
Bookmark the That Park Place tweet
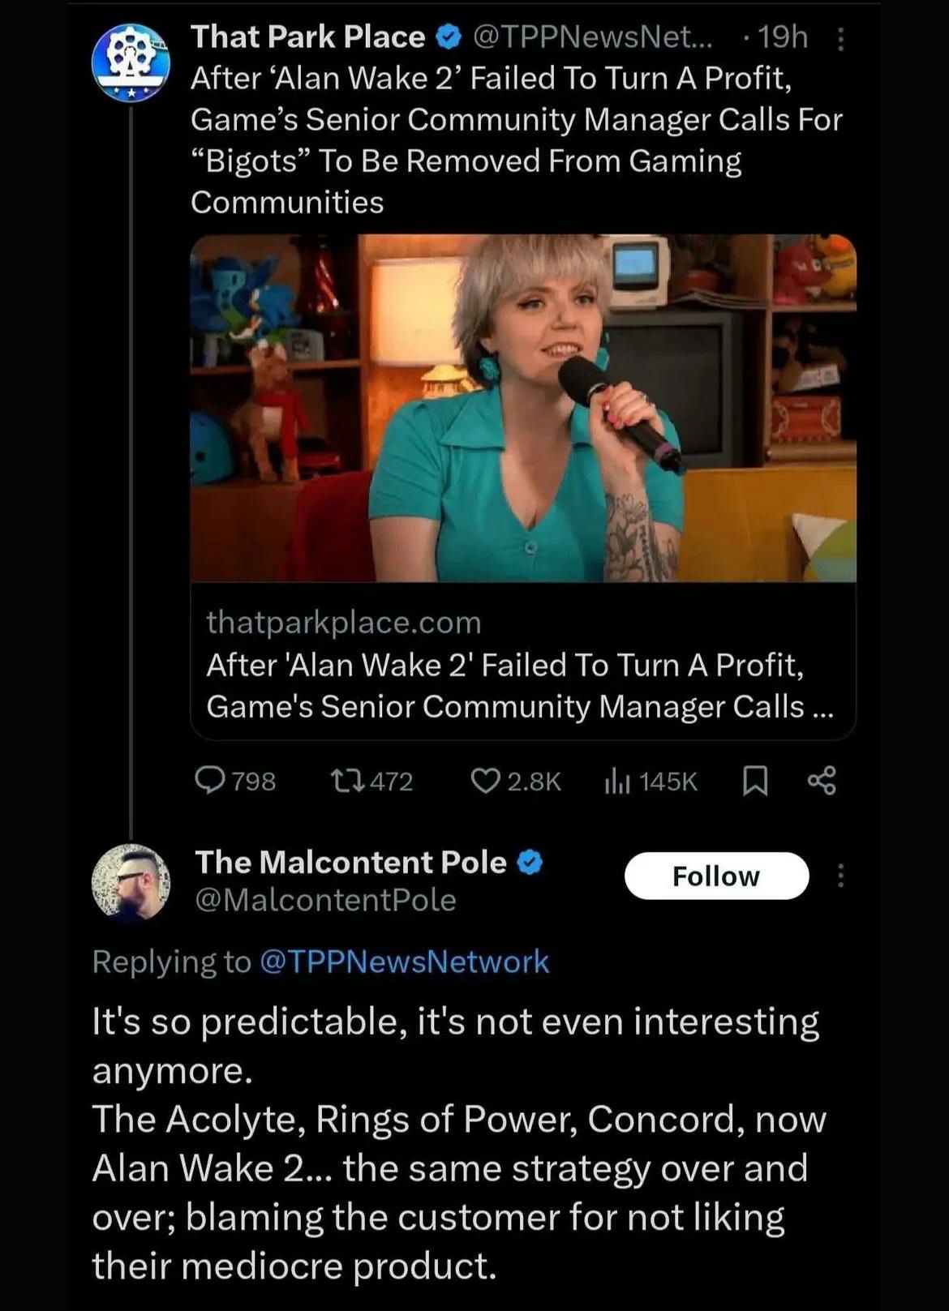click(755, 781)
